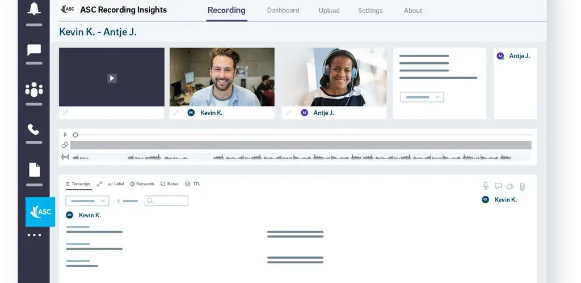Screen dimensions: 581x283
Task: Click the paperclip attachment icon
Action: tap(522, 186)
